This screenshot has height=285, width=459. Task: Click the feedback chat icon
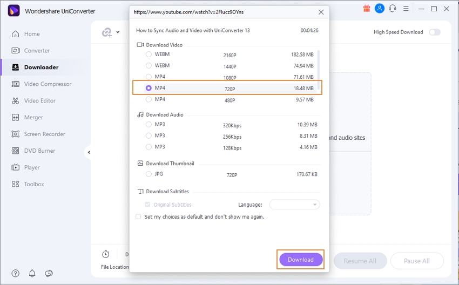tap(49, 274)
